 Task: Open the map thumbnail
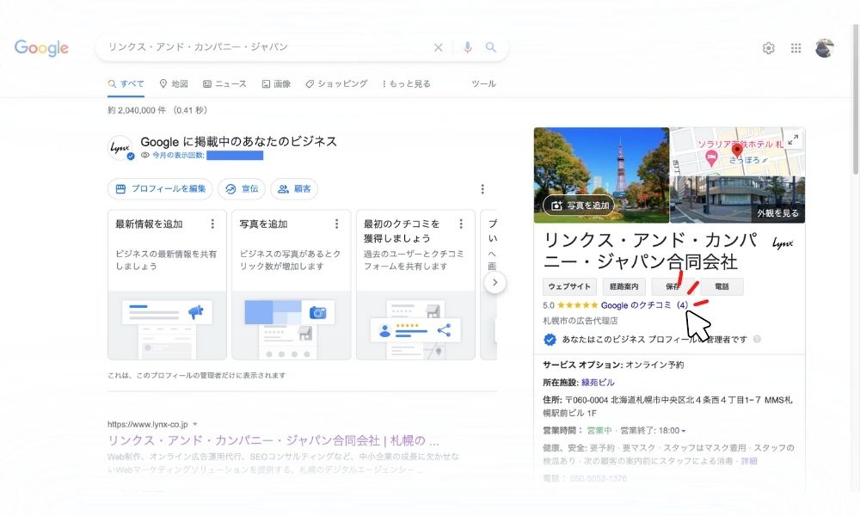738,151
